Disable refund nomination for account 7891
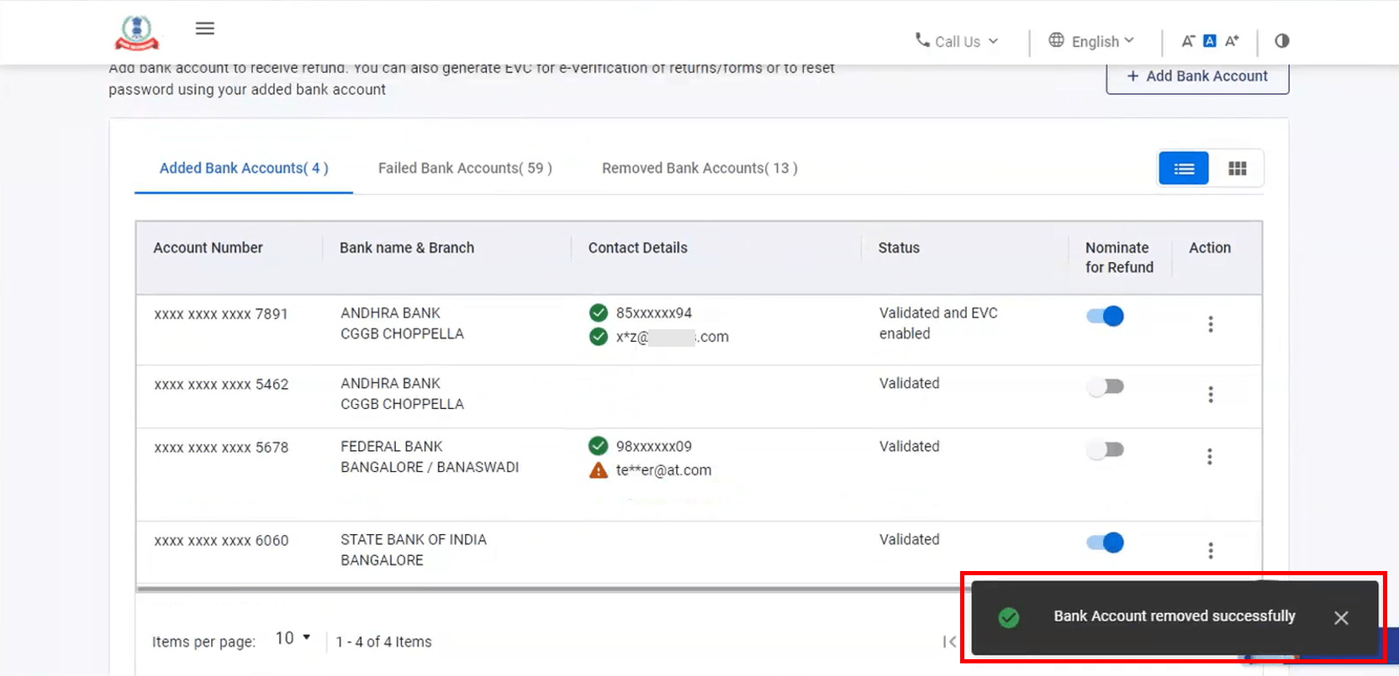This screenshot has height=676, width=1399. coord(1105,317)
